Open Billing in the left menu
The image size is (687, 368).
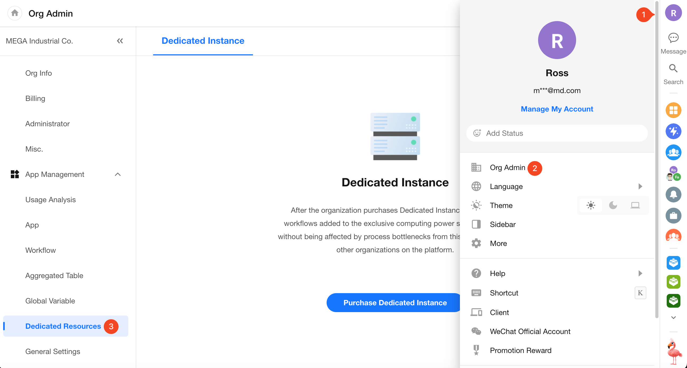click(35, 98)
